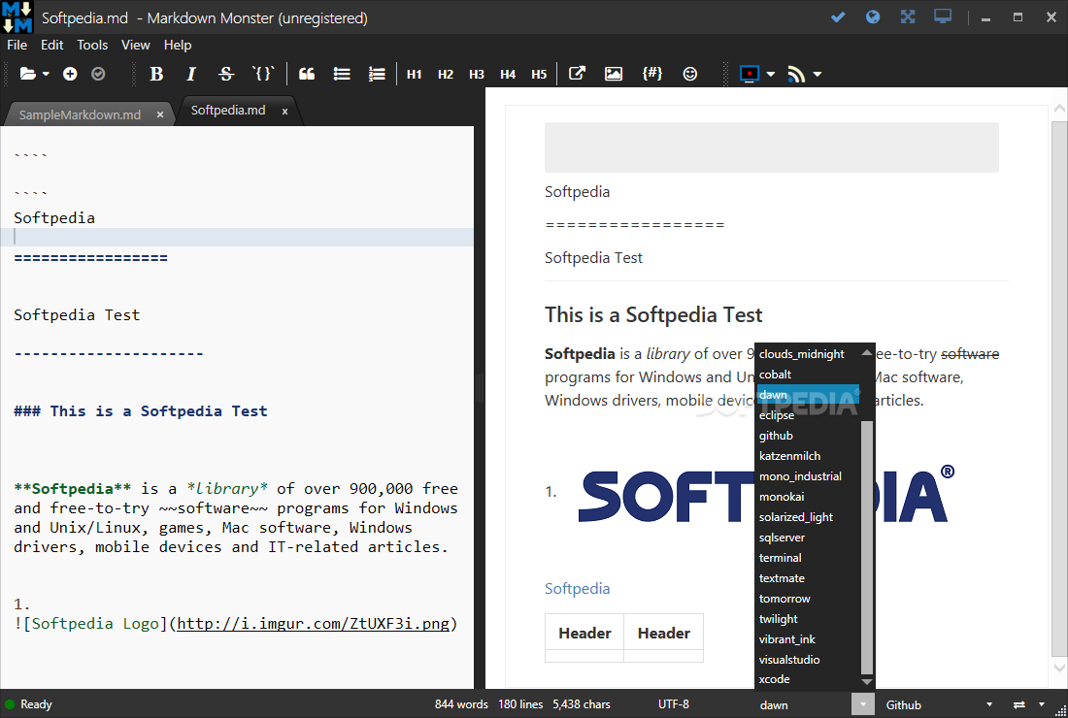Screen dimensions: 1068x718
Task: Insert a block quote
Action: point(307,74)
